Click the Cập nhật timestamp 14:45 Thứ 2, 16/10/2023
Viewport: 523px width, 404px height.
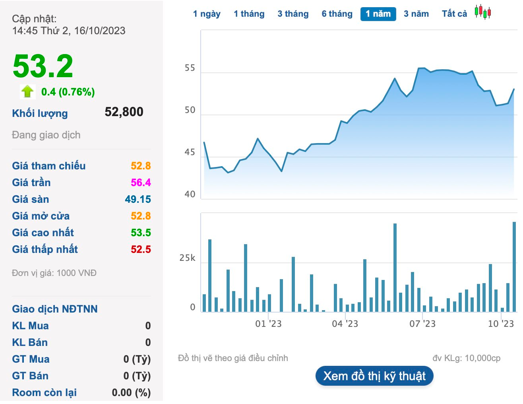point(69,31)
